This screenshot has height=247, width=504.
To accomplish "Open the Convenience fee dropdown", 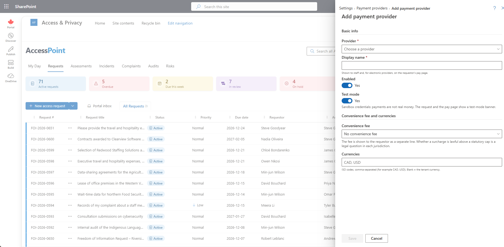I will [422, 134].
